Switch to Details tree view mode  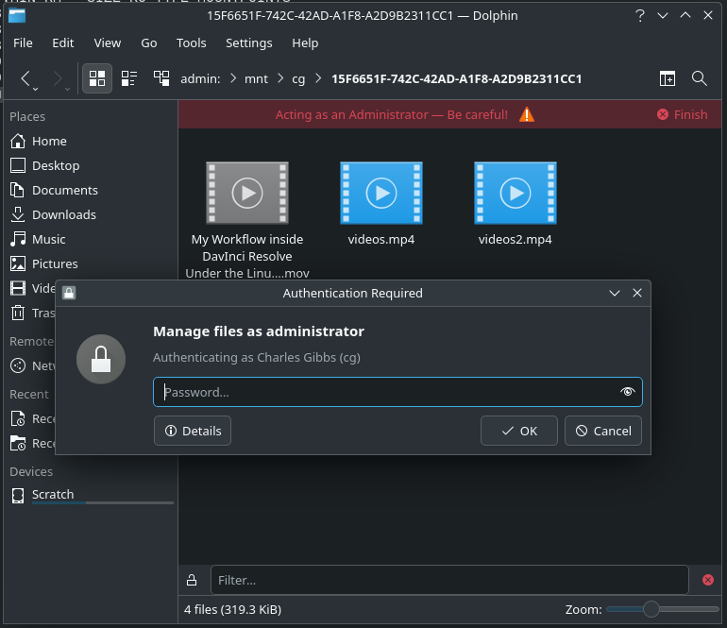(161, 78)
